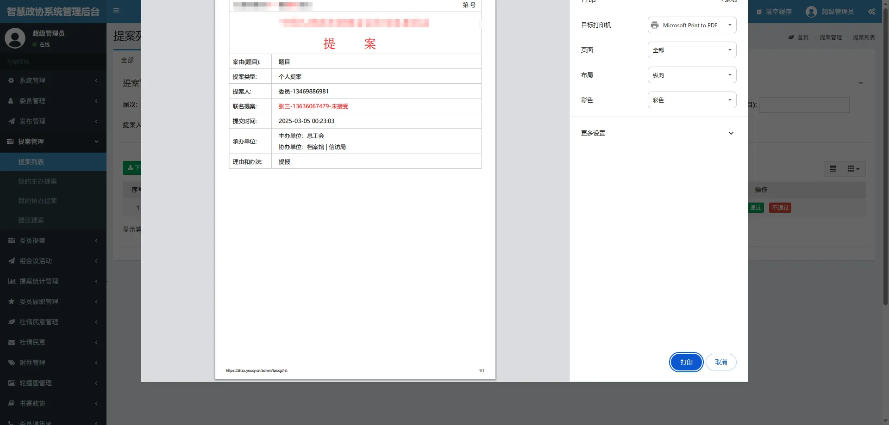Click the 取消 button to cancel printing

(721, 362)
